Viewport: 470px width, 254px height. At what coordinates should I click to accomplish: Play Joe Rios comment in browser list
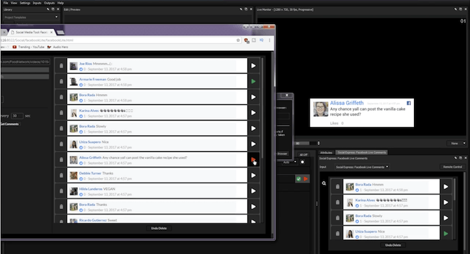[253, 66]
